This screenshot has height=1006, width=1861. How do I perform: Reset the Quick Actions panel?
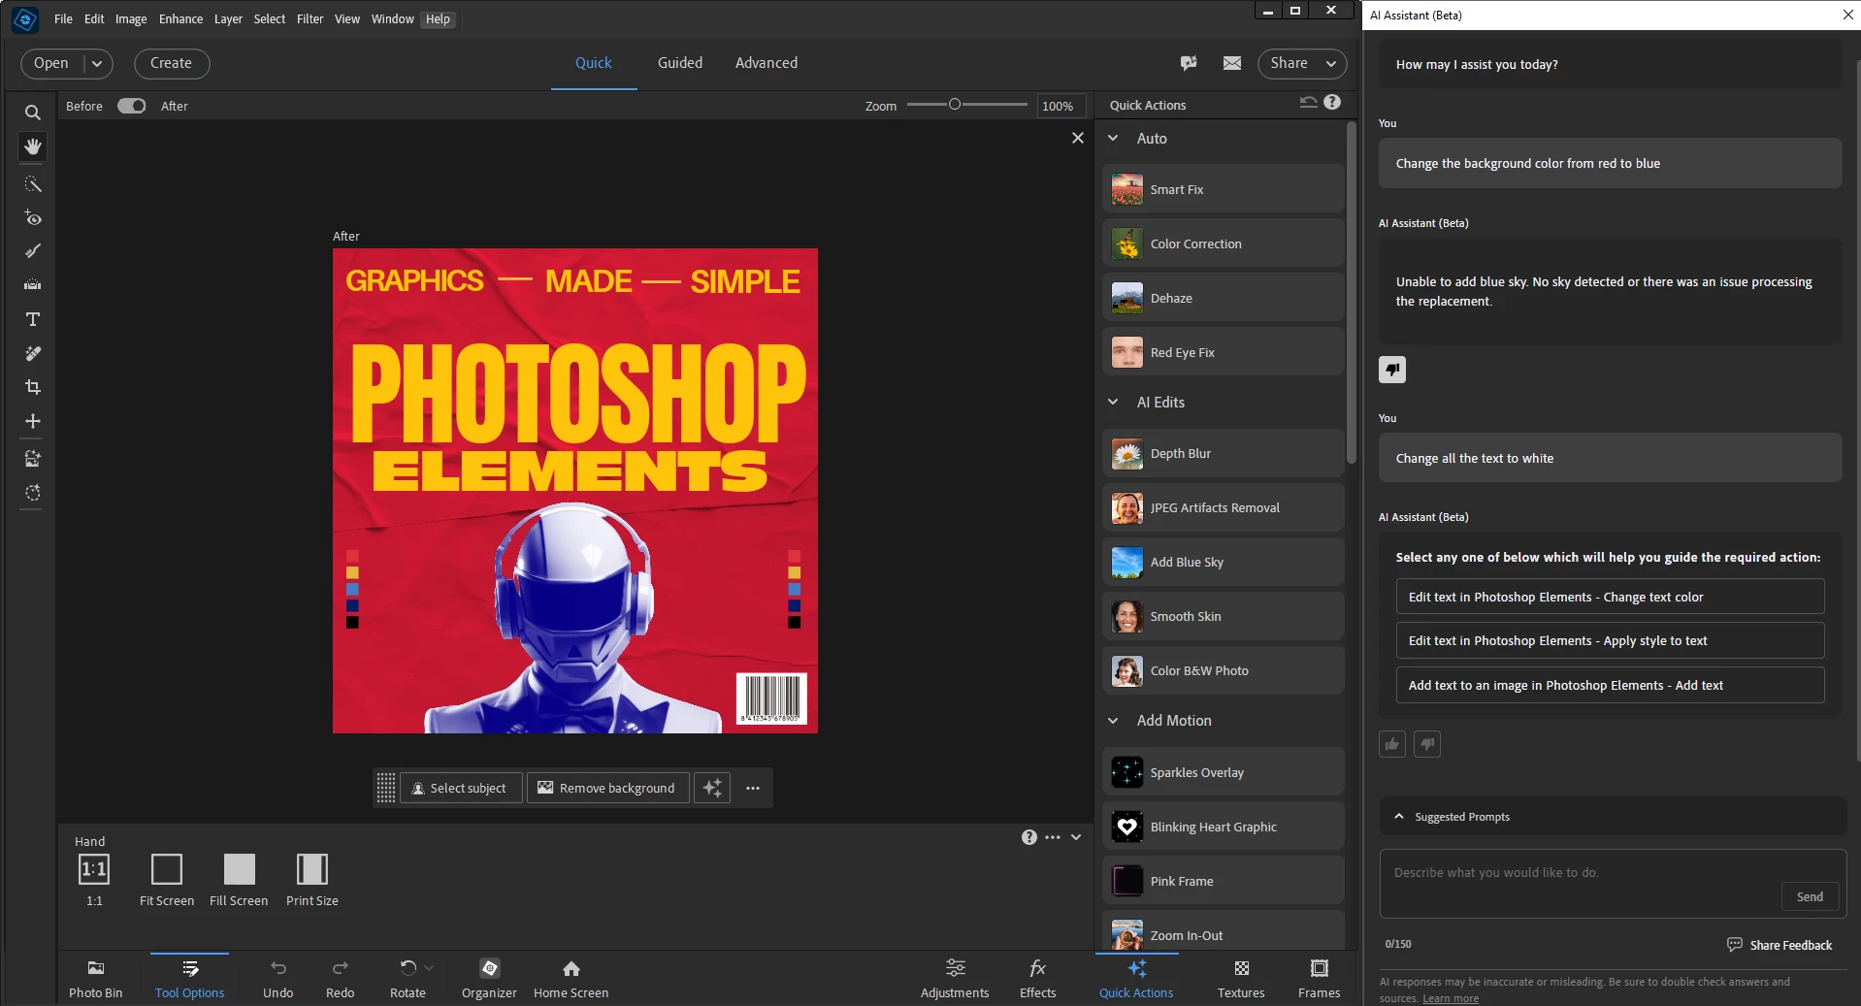[1309, 103]
